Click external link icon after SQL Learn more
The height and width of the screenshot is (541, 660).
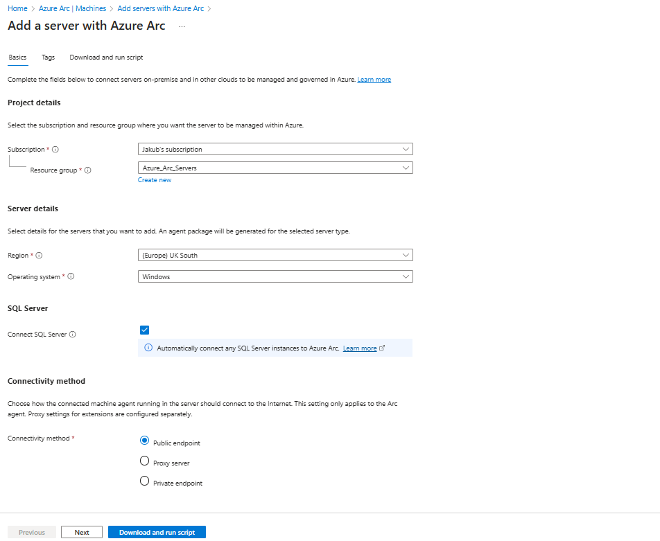click(x=382, y=348)
